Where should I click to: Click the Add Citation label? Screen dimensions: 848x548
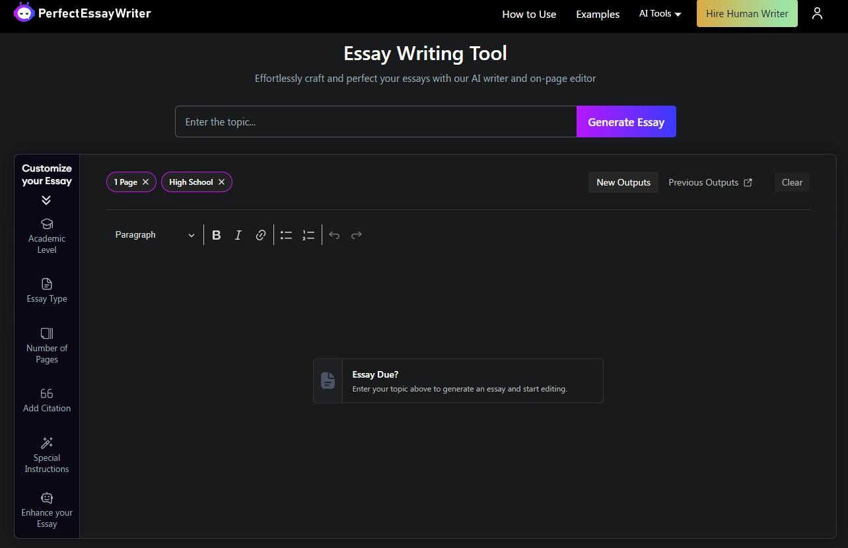tap(47, 408)
